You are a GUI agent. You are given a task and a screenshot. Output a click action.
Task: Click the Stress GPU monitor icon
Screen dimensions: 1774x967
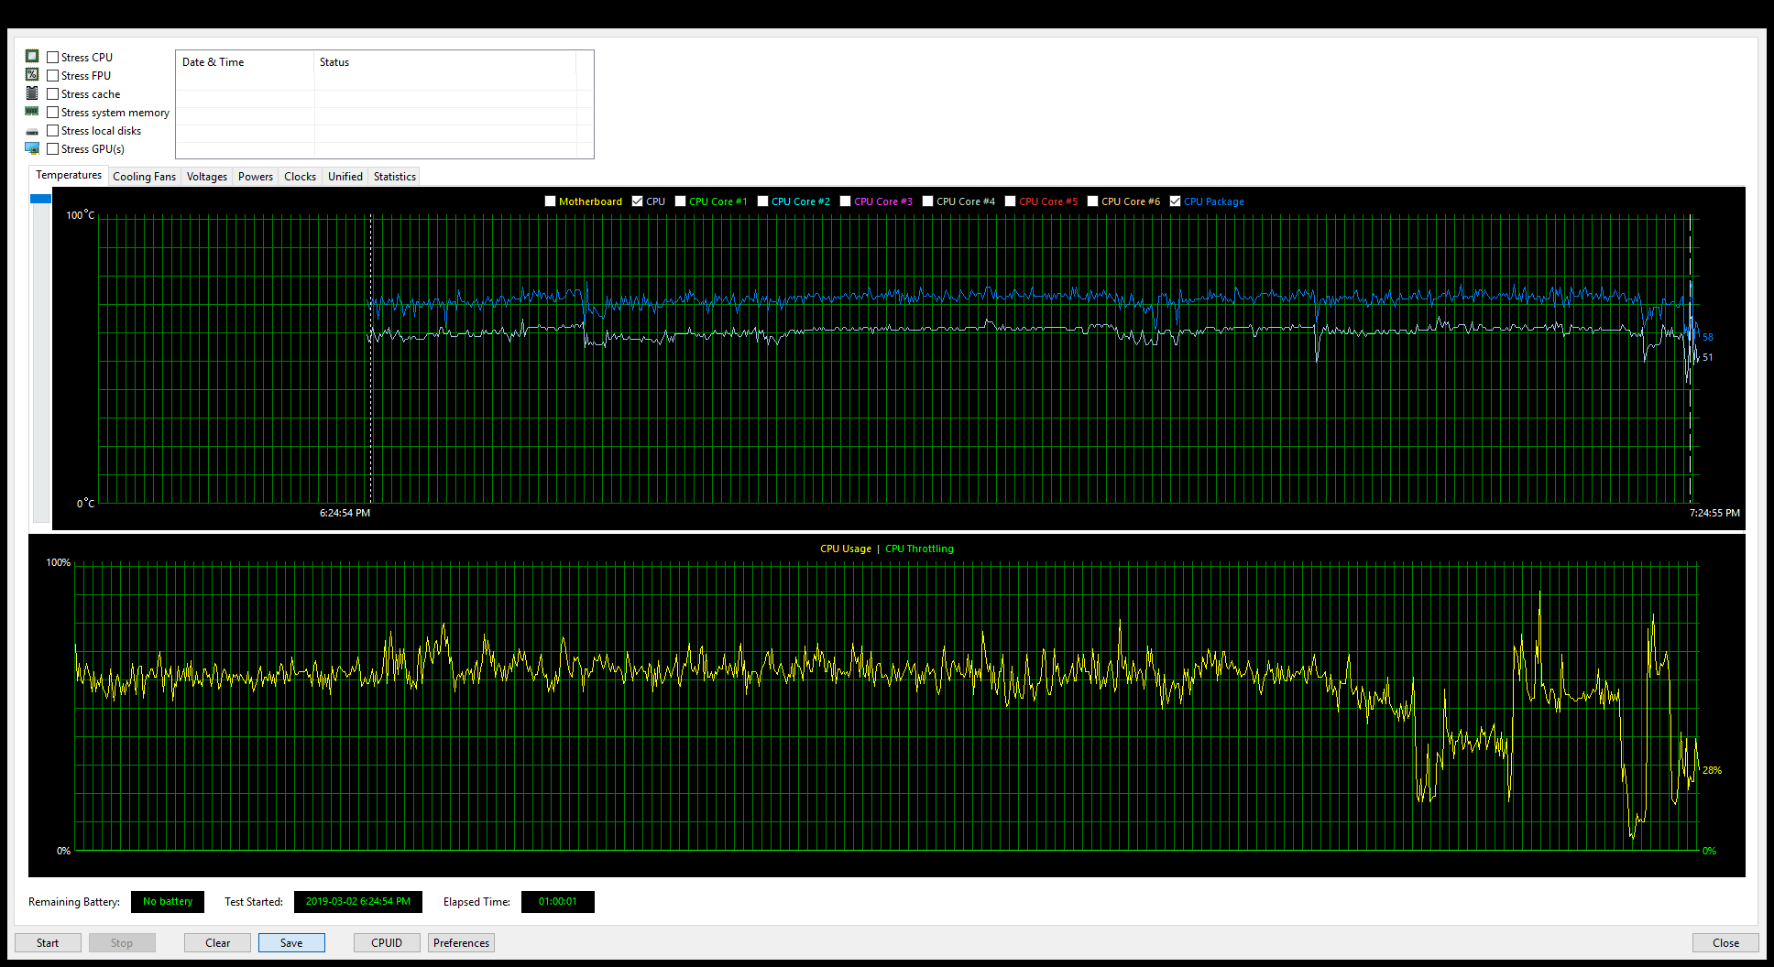point(32,148)
